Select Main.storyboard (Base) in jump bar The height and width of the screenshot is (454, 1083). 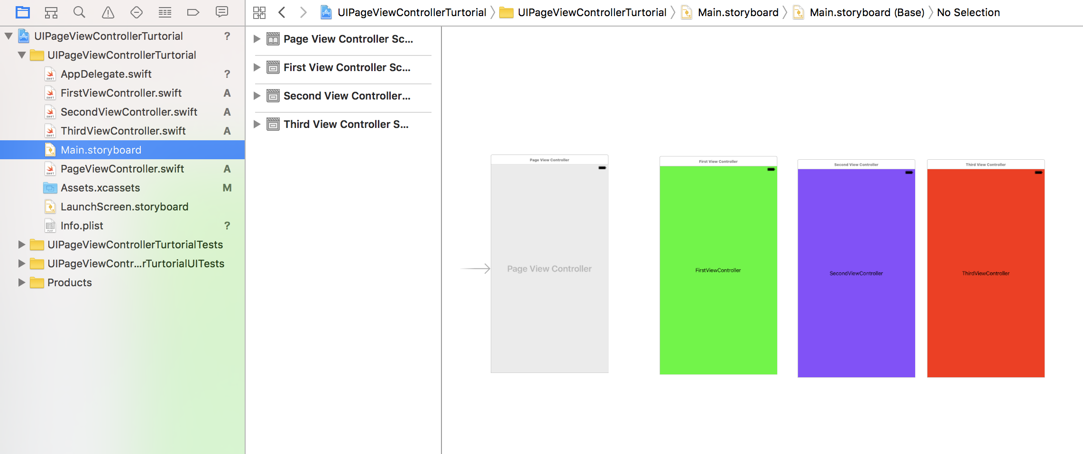[x=867, y=12]
